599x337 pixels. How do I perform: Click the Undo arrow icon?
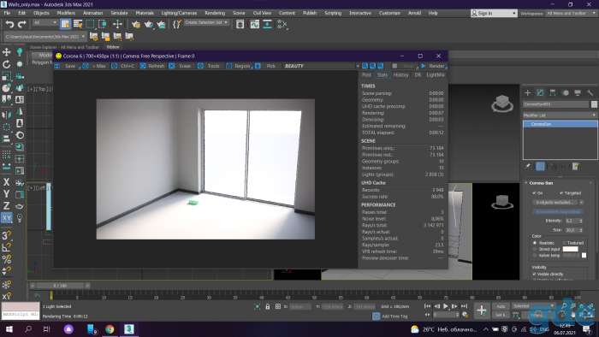[x=9, y=24]
